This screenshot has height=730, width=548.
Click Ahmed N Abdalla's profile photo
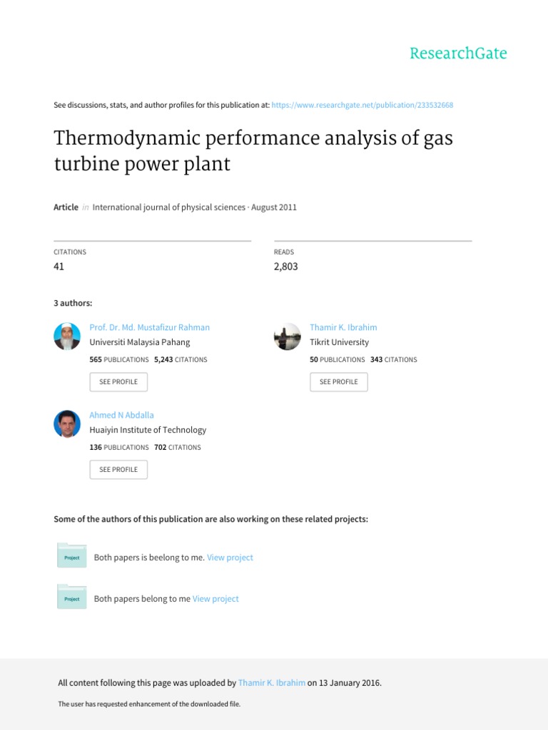67,424
